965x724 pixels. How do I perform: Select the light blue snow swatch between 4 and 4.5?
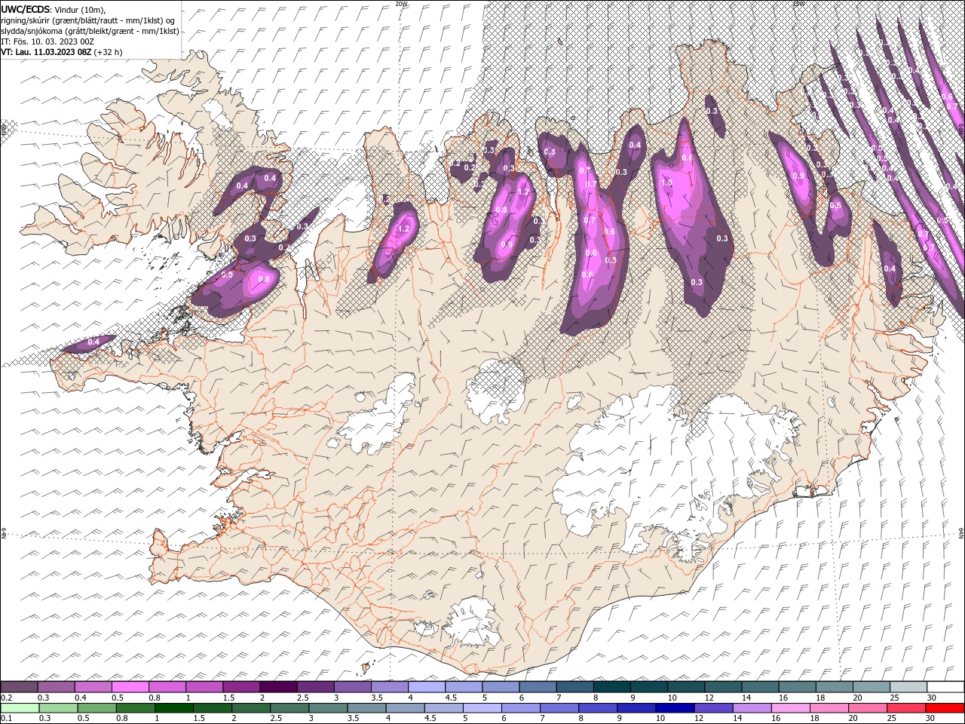click(x=426, y=687)
